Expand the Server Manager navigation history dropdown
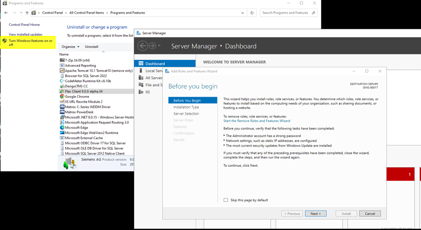This screenshot has height=230, width=421. (x=159, y=46)
